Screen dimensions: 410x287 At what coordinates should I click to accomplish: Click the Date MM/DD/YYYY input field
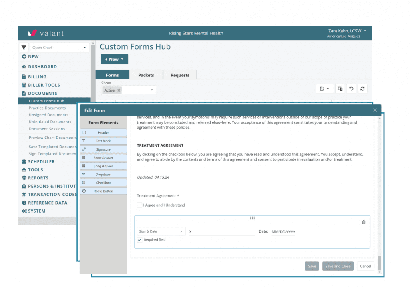[283, 231]
